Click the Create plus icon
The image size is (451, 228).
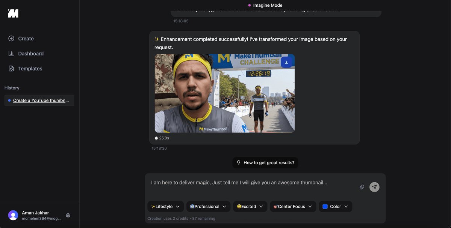pyautogui.click(x=11, y=39)
